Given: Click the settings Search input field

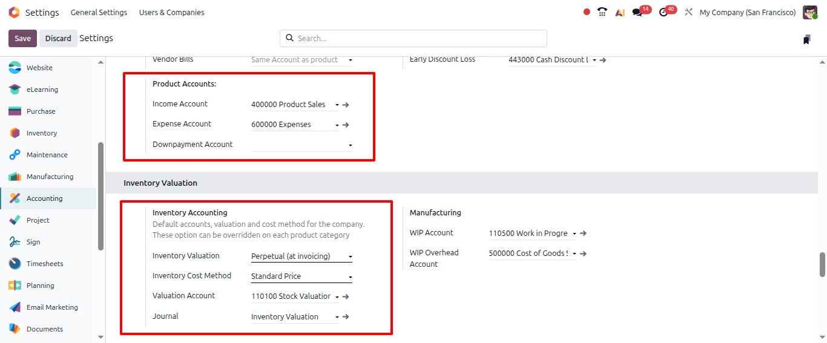Looking at the screenshot, I should [x=413, y=38].
